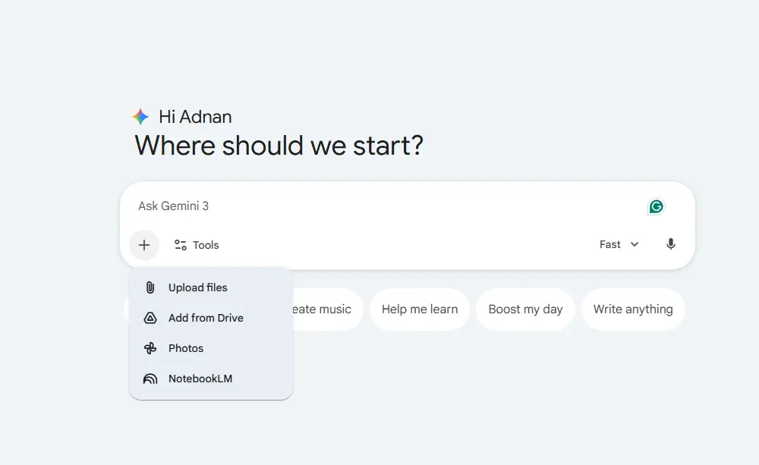Image resolution: width=759 pixels, height=465 pixels.
Task: Click the NotebookLM arc icon
Action: point(150,379)
